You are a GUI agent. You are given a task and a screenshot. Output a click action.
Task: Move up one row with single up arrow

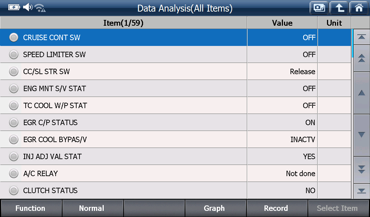[361, 93]
